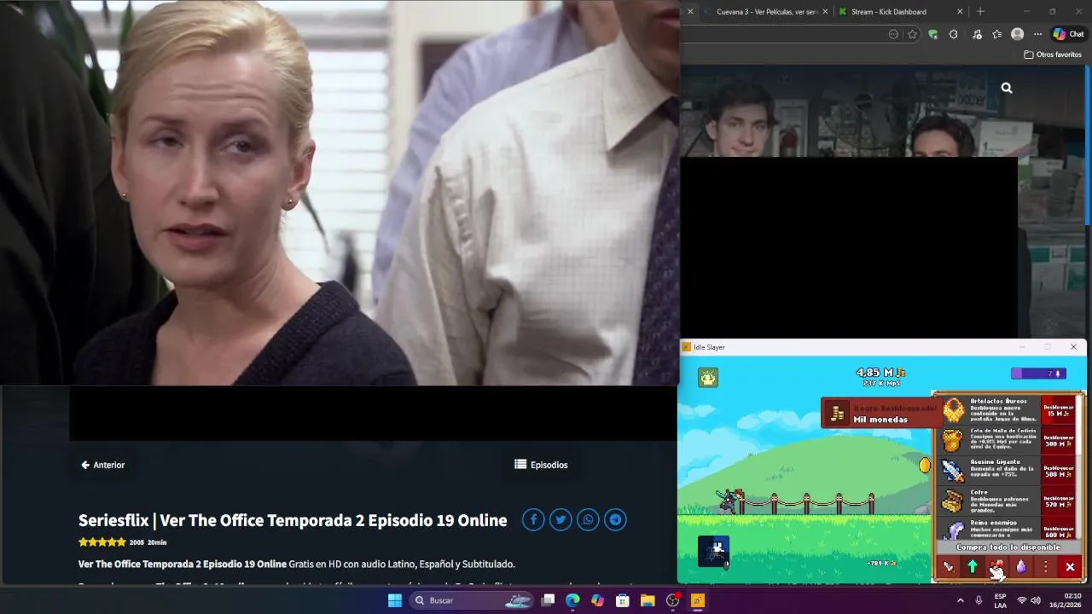
Task: Open the green shield extension icon in Edge
Action: (x=933, y=34)
